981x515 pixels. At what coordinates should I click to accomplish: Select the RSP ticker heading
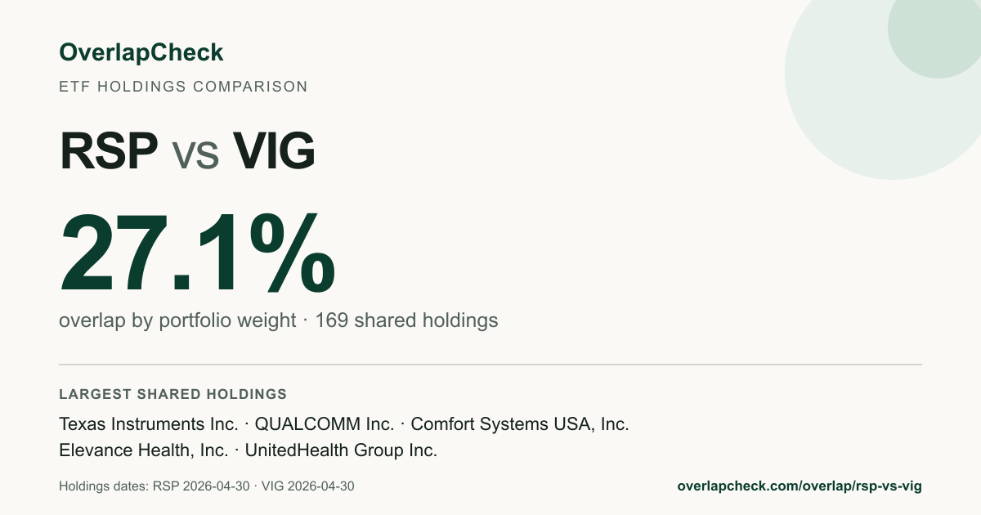click(109, 151)
